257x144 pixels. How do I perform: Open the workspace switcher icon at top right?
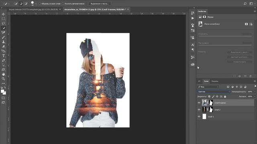click(x=251, y=4)
